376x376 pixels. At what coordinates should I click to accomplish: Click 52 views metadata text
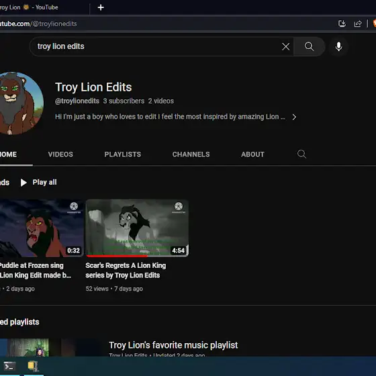point(97,289)
